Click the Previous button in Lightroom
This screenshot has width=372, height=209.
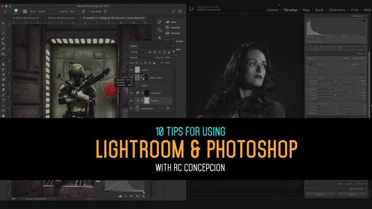pyautogui.click(x=320, y=194)
